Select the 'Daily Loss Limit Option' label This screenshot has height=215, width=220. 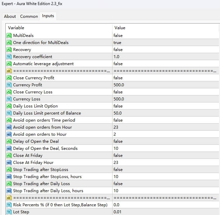[x=35, y=106]
